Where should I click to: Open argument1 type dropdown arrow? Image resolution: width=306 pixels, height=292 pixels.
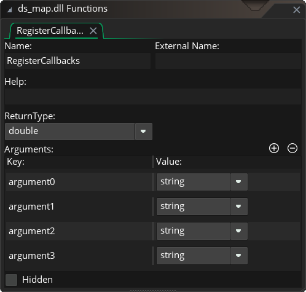click(x=238, y=207)
